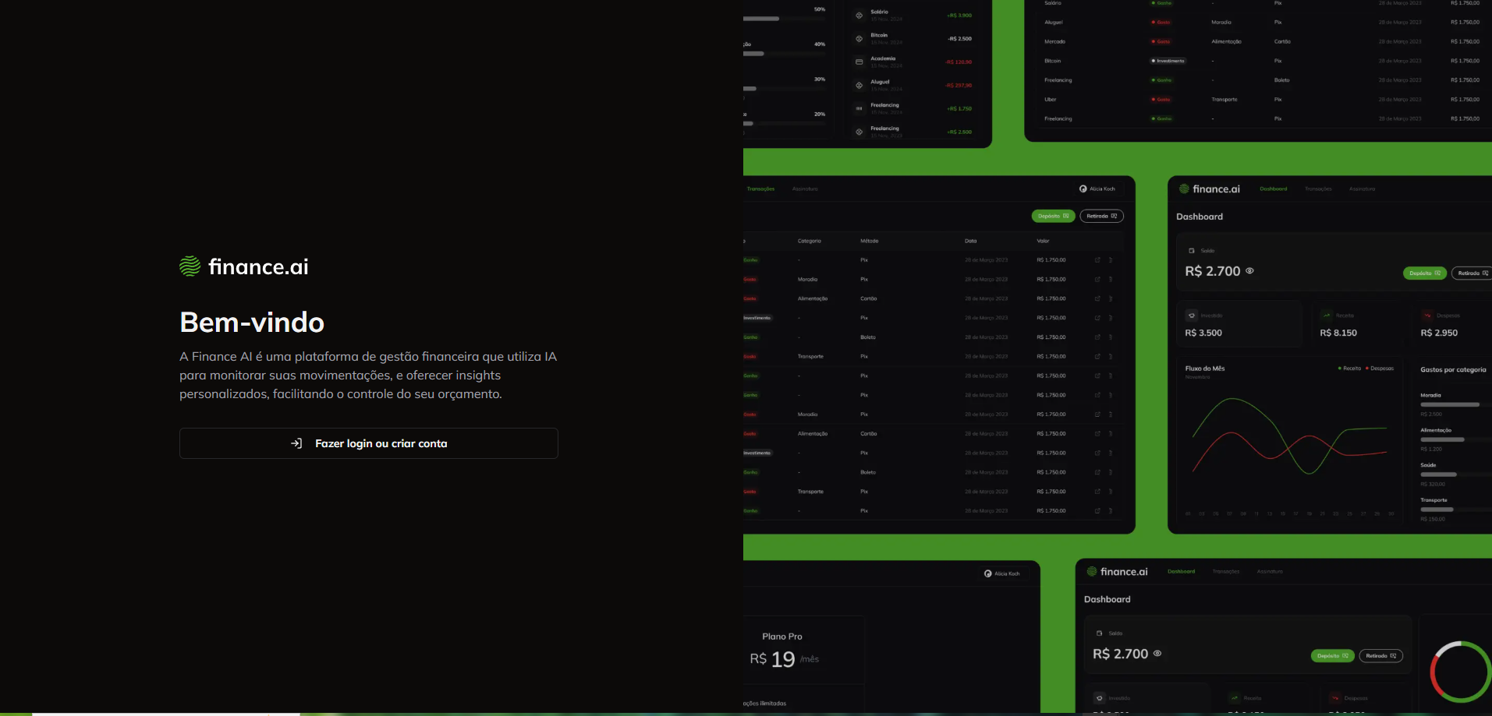Click the Despesas trending-down icon above R$ 2.950

click(x=1427, y=316)
